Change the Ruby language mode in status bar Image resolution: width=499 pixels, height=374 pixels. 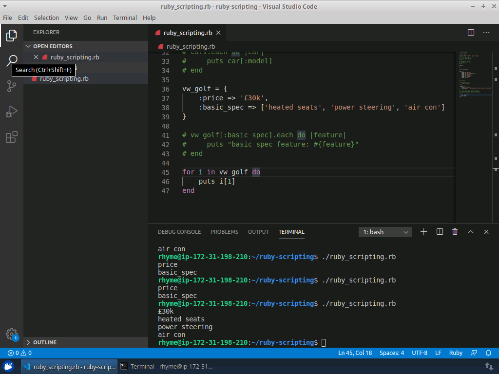456,353
